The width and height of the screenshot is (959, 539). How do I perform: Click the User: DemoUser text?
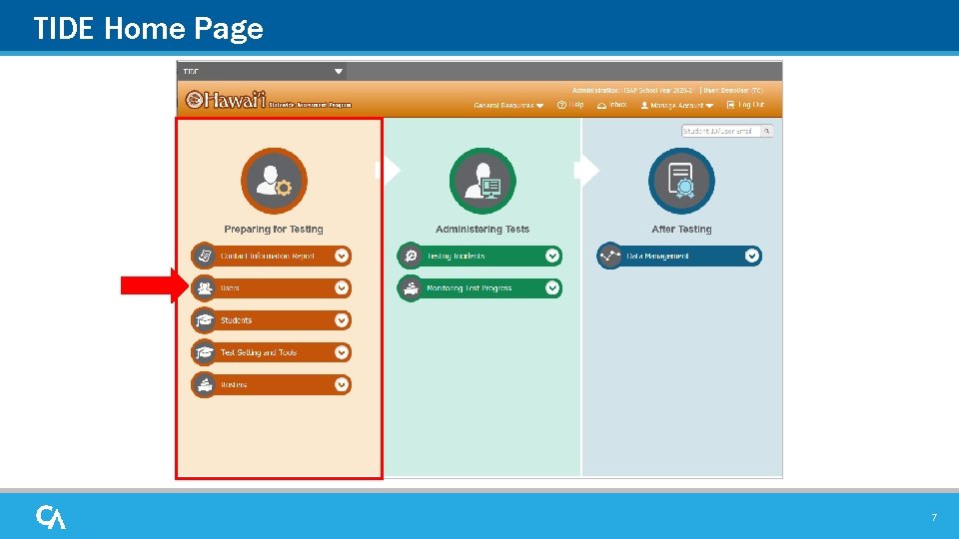732,91
